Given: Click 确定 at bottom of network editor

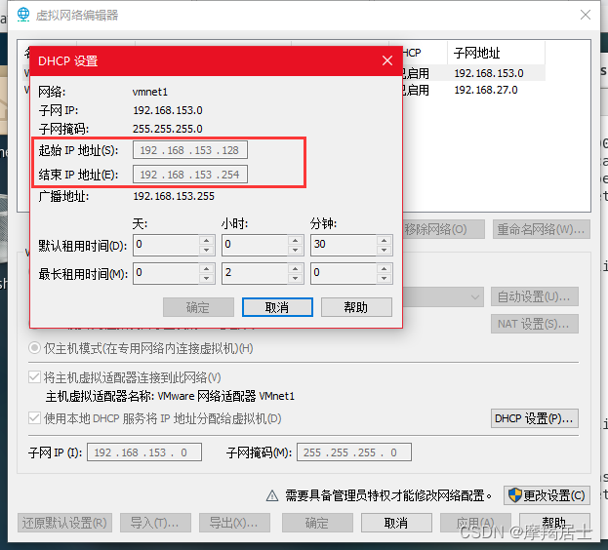Looking at the screenshot, I should (x=317, y=523).
